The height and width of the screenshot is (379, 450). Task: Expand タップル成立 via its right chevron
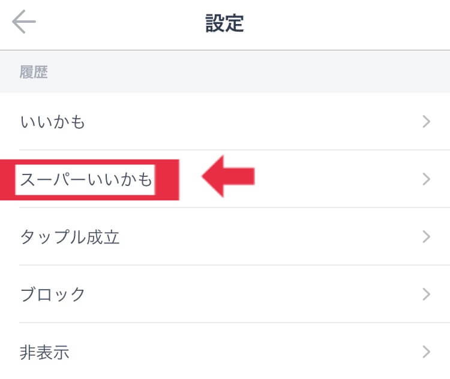pyautogui.click(x=427, y=237)
